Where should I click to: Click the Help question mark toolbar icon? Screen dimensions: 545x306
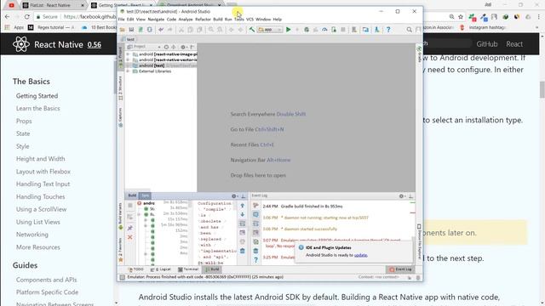tap(388, 30)
